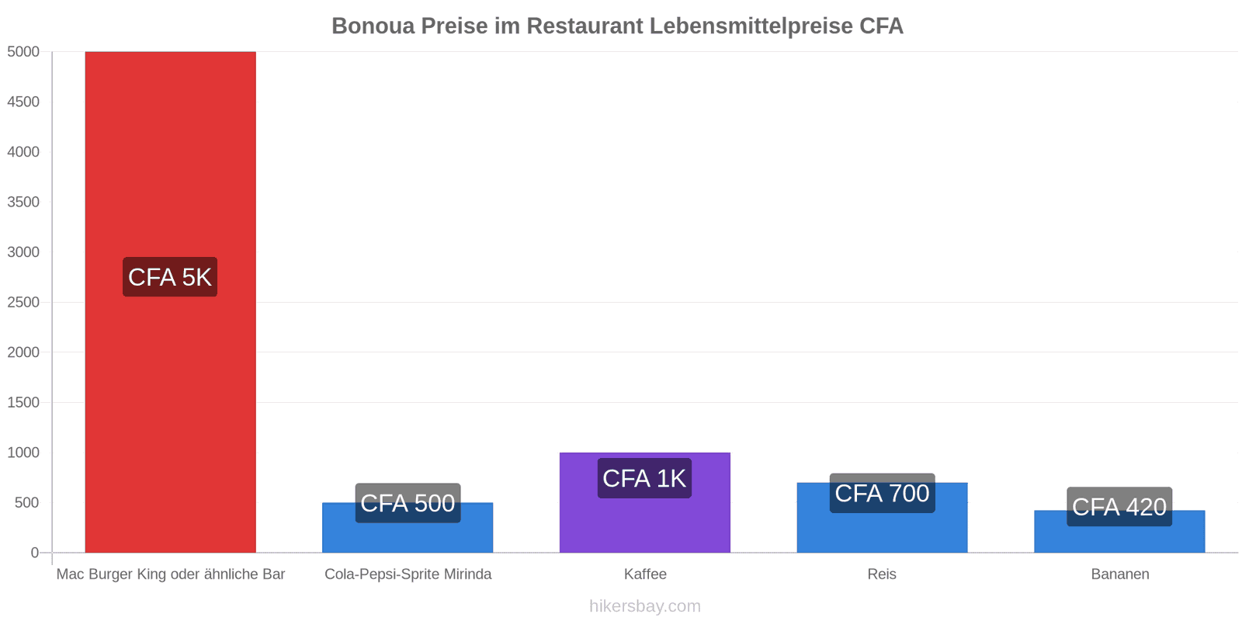The height and width of the screenshot is (621, 1242).
Task: Open the hikersbay.com link below the chart
Action: coord(644,606)
